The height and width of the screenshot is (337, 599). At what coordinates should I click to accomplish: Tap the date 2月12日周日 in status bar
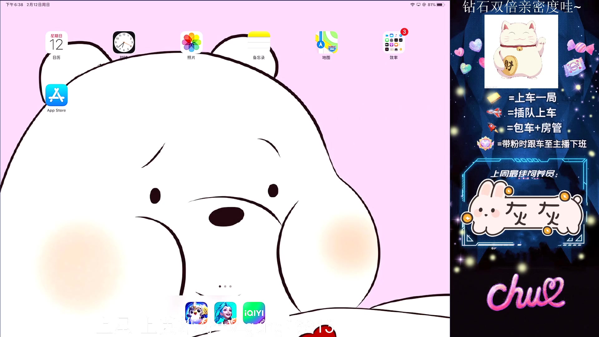pyautogui.click(x=38, y=5)
